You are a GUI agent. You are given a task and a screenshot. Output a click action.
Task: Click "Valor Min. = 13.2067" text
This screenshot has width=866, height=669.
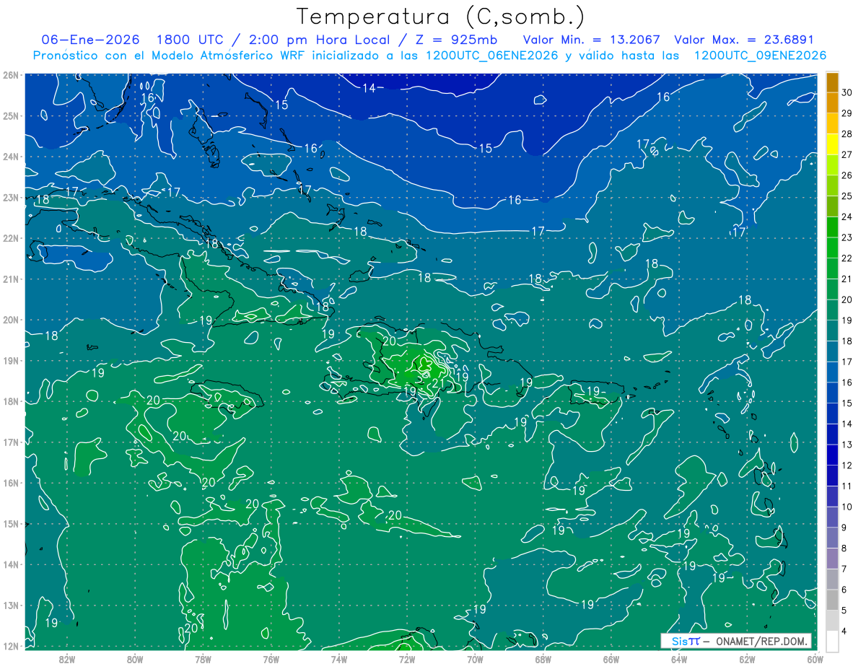(591, 40)
